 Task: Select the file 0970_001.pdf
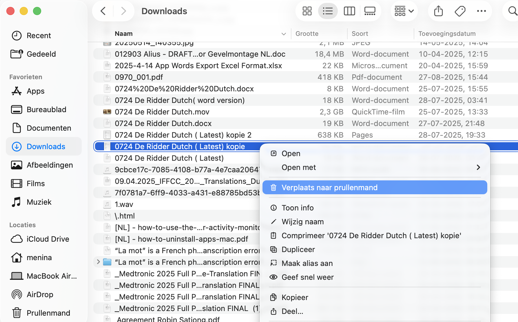(x=139, y=77)
